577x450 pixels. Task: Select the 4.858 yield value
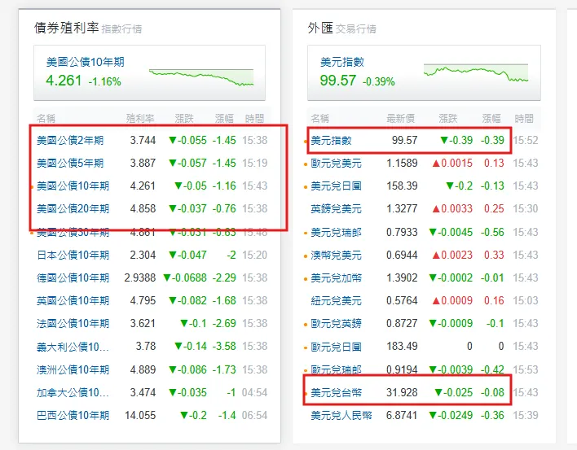[x=143, y=208]
